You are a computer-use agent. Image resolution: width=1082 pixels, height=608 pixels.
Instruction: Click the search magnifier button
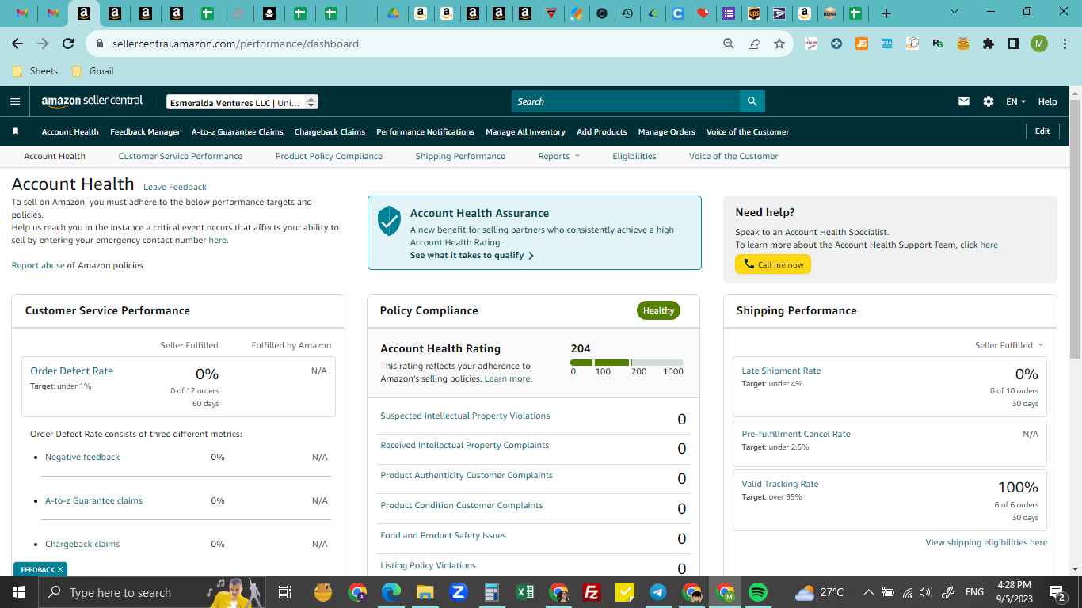[752, 101]
